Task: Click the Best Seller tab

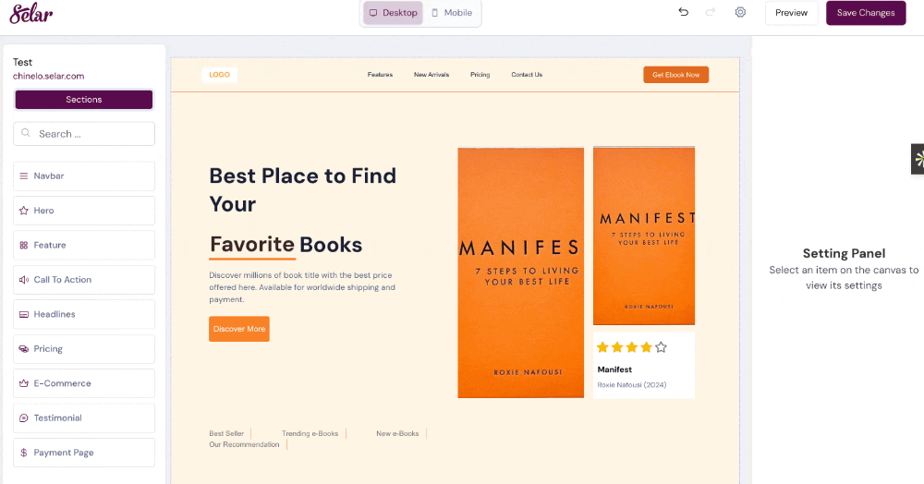Action: click(226, 433)
